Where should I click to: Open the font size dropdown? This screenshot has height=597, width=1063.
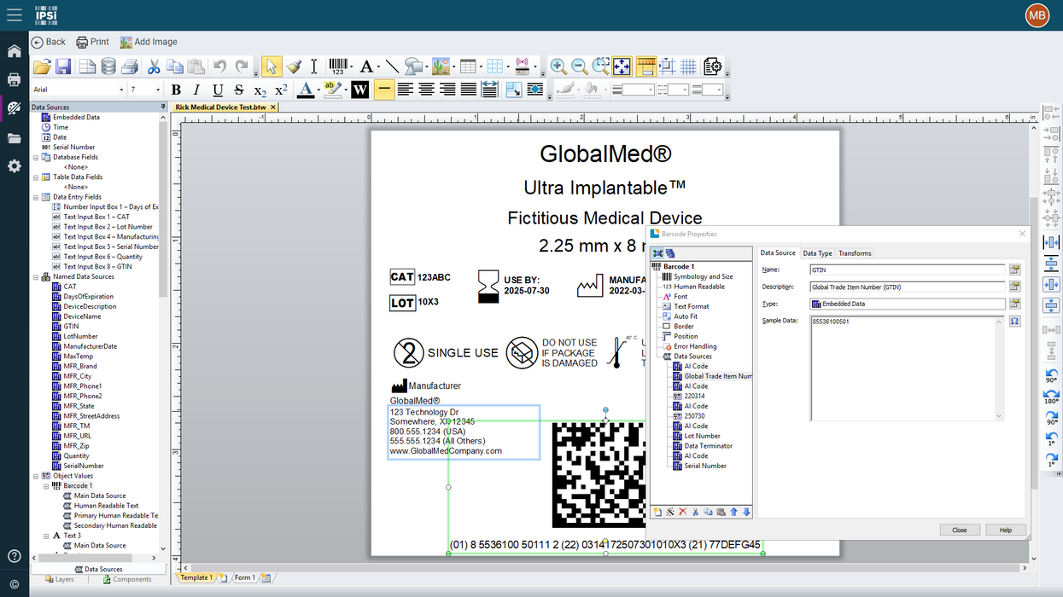[x=157, y=90]
